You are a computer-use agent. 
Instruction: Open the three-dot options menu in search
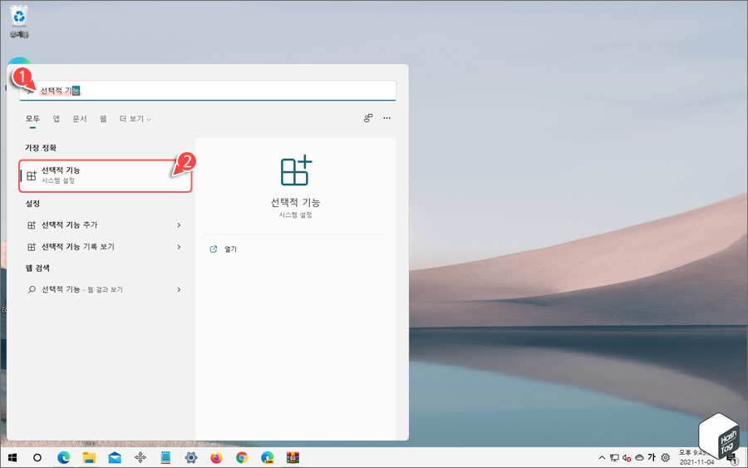click(386, 118)
